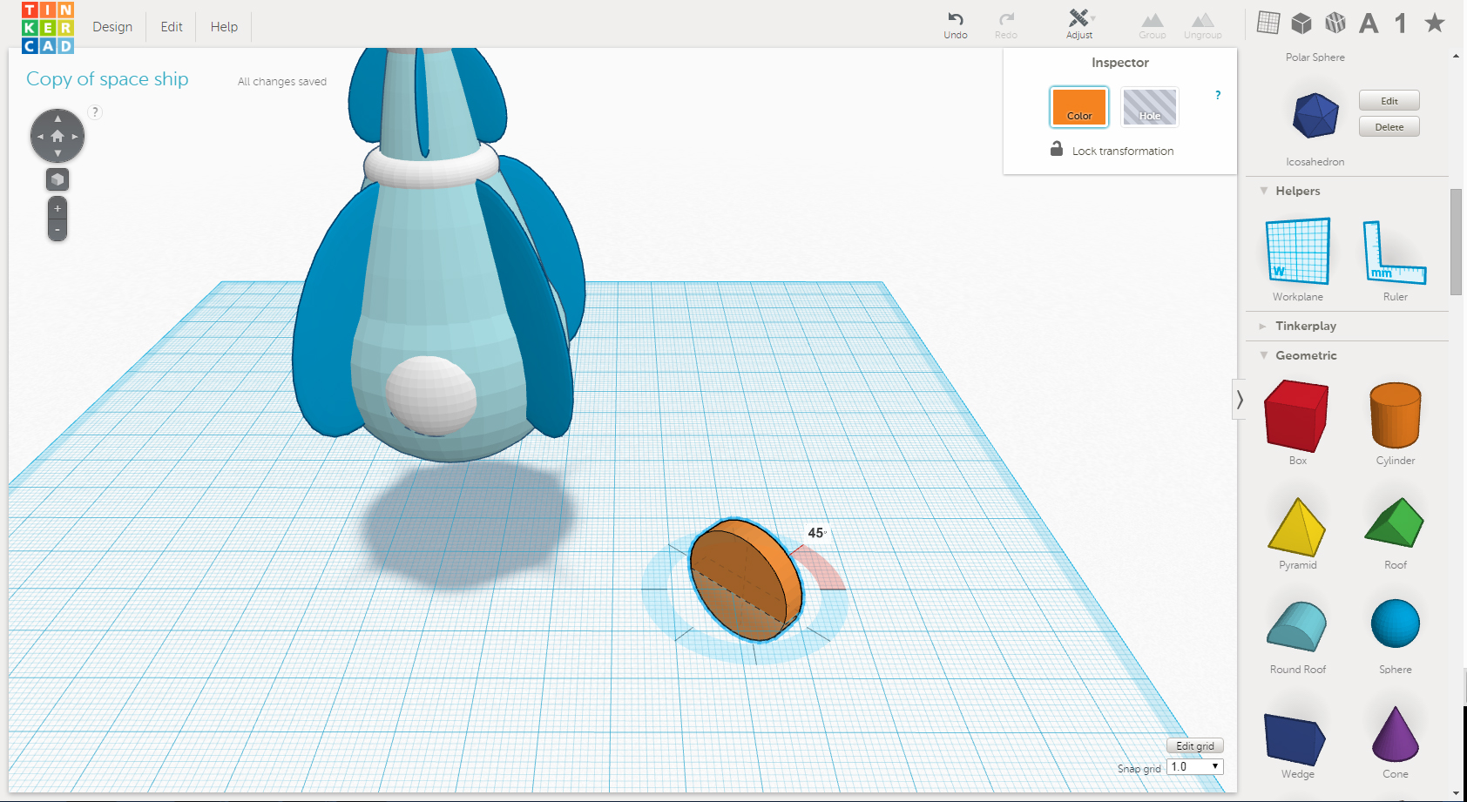This screenshot has height=802, width=1467.
Task: Pick the Round Roof shape
Action: pyautogui.click(x=1297, y=627)
